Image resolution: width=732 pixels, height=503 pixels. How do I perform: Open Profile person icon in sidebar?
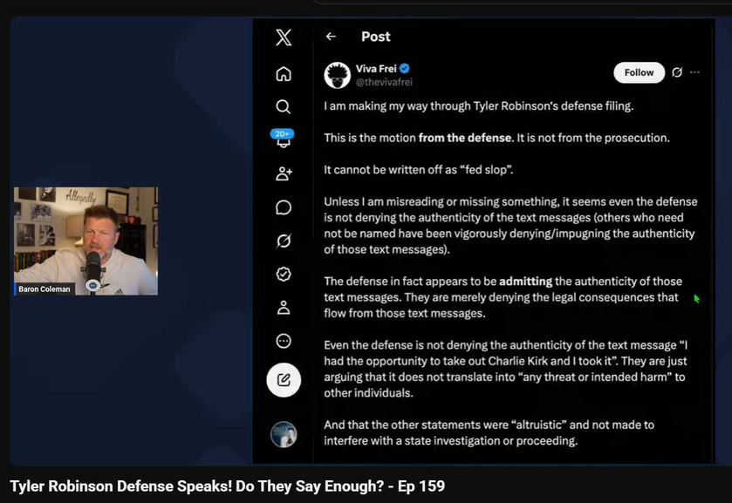(x=284, y=308)
